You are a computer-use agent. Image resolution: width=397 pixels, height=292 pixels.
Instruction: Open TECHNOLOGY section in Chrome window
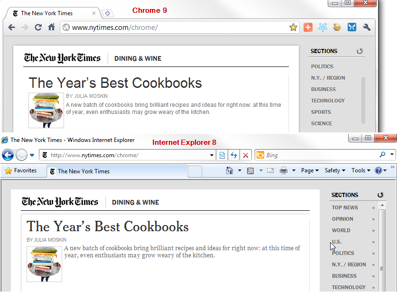pyautogui.click(x=328, y=101)
